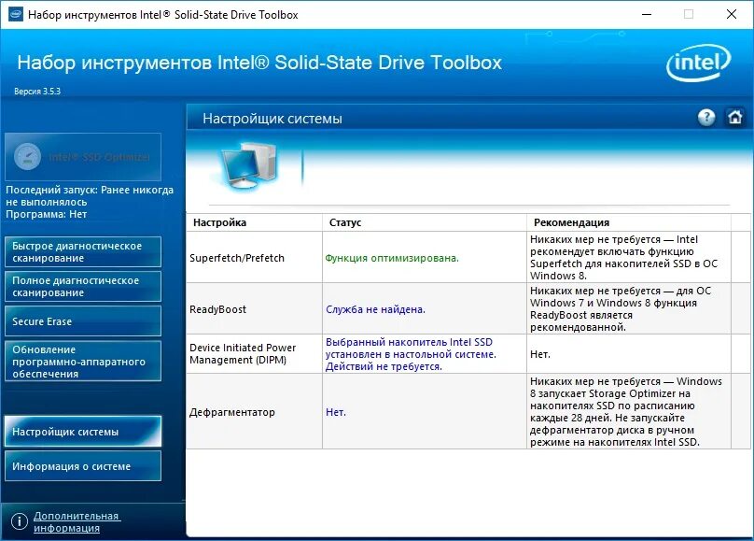Click Версия 3.5.3 label
754x541 pixels.
37,91
